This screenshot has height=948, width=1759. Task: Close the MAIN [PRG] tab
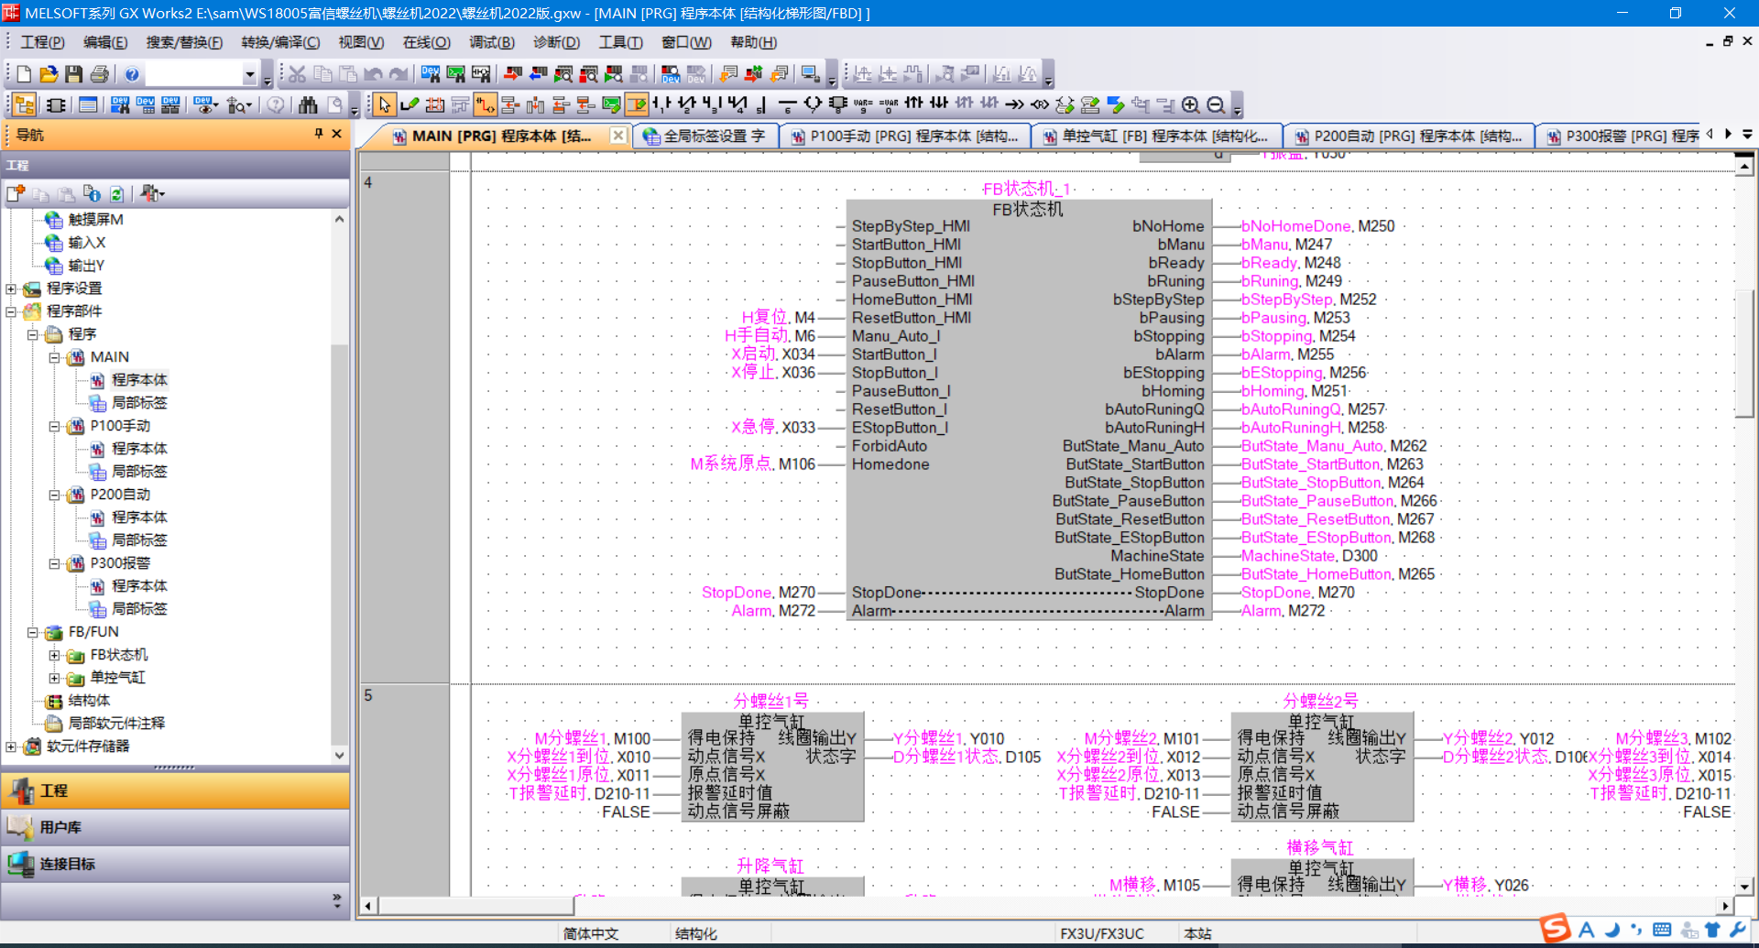(x=618, y=136)
